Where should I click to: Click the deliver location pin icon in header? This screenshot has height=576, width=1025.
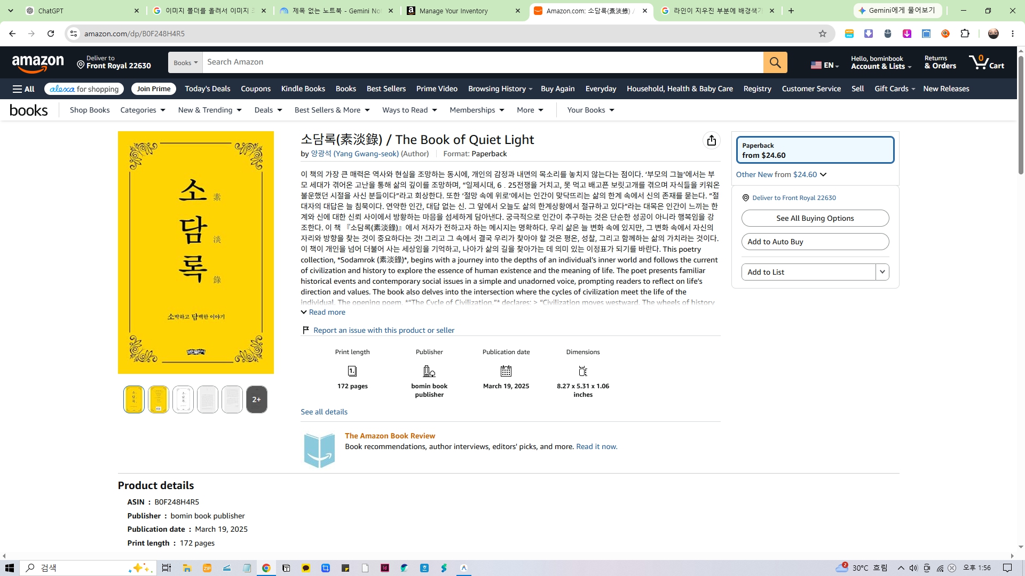(81, 65)
